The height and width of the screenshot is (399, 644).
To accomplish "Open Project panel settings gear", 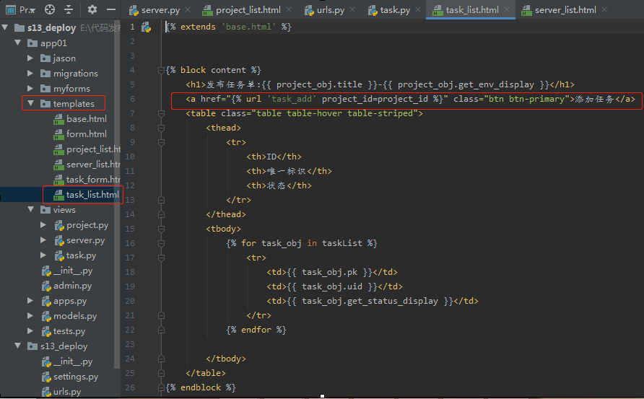I will coord(92,9).
